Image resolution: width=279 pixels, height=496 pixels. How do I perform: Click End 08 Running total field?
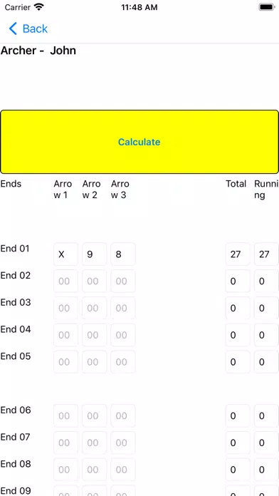pos(266,469)
